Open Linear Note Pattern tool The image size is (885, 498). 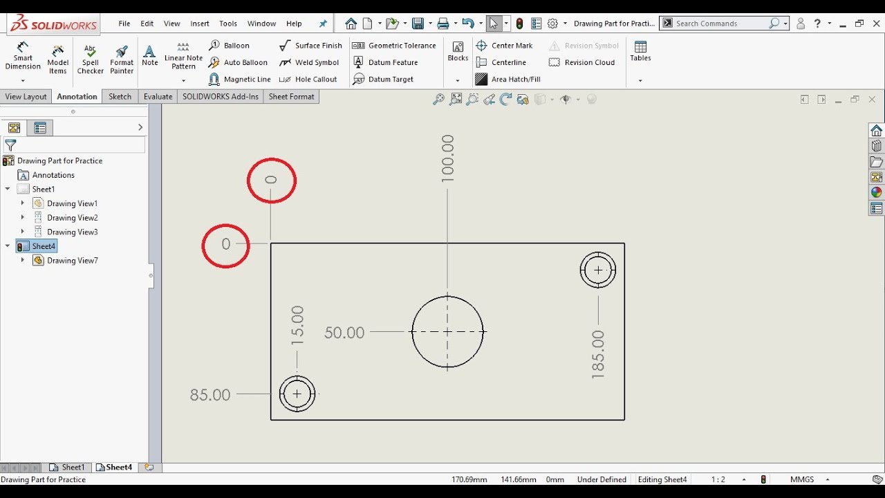[183, 55]
